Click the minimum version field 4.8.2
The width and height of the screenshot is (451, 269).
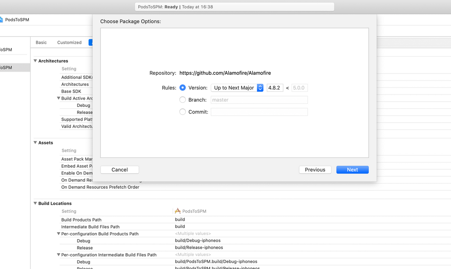275,88
